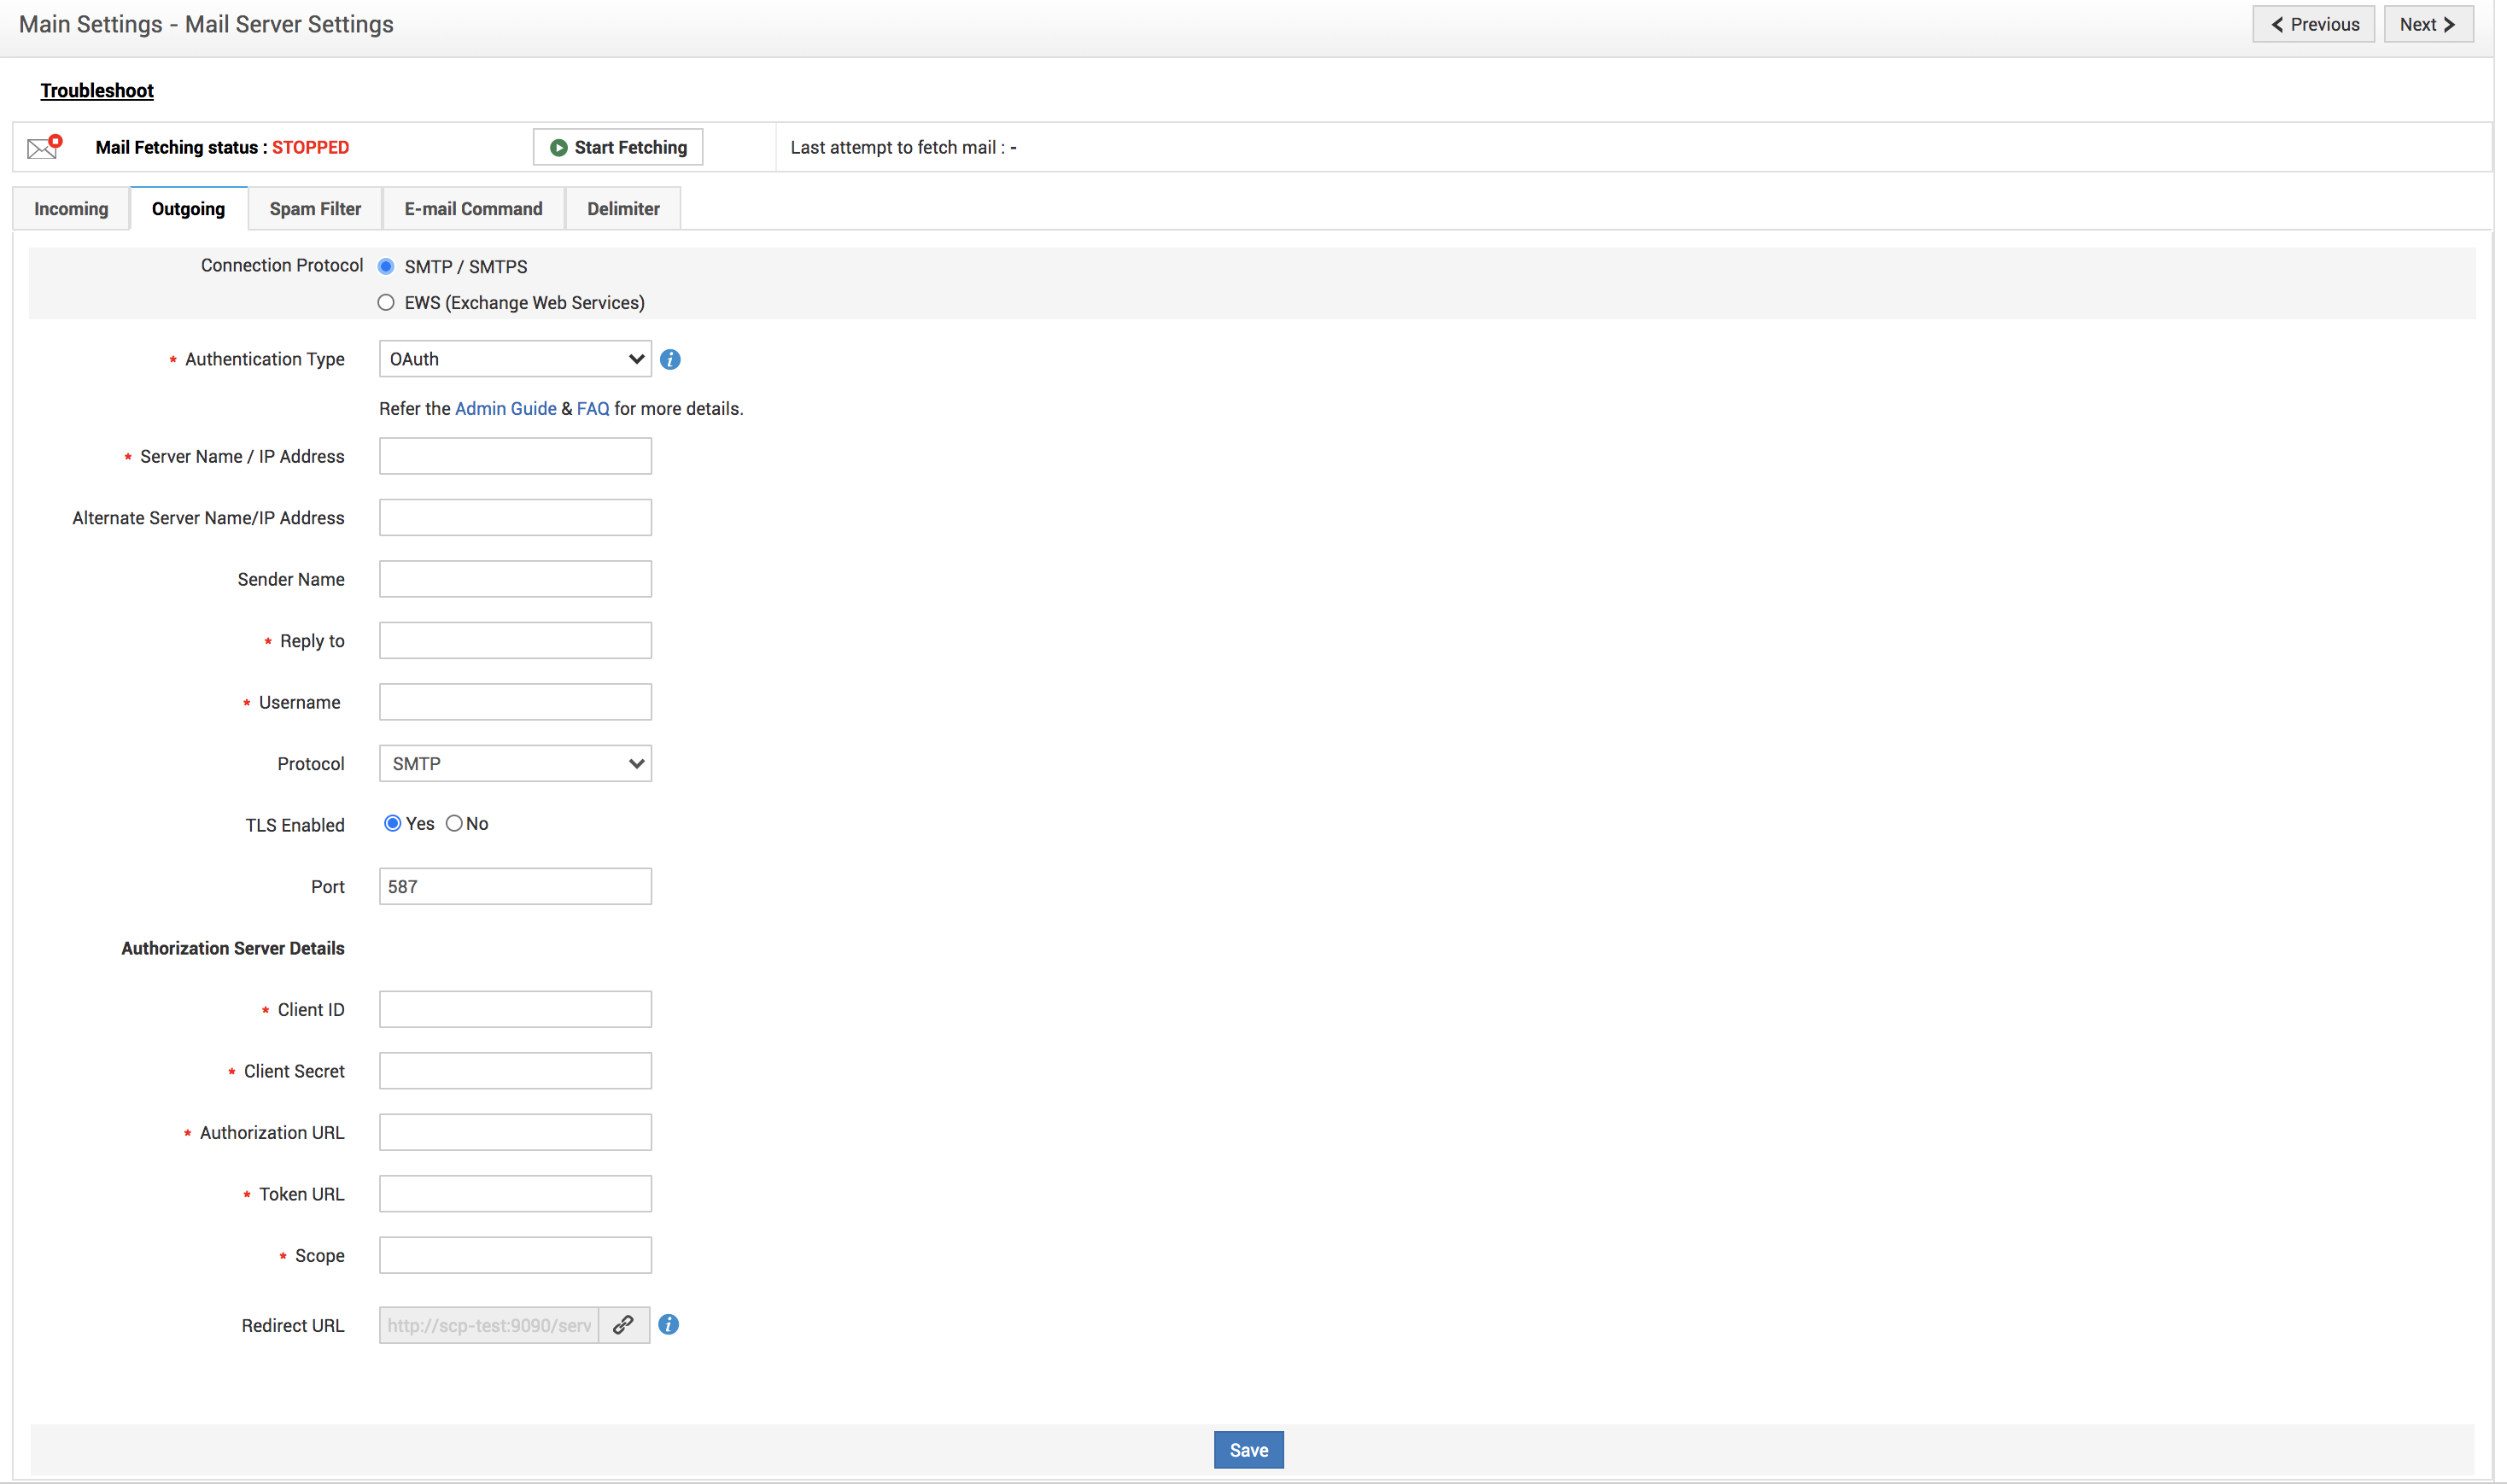Screen dimensions: 2507x1484
Task: Switch to the Incoming tab
Action: (x=71, y=209)
